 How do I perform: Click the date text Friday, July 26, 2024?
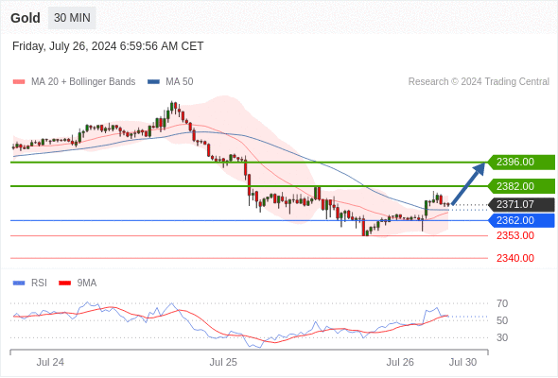point(64,46)
